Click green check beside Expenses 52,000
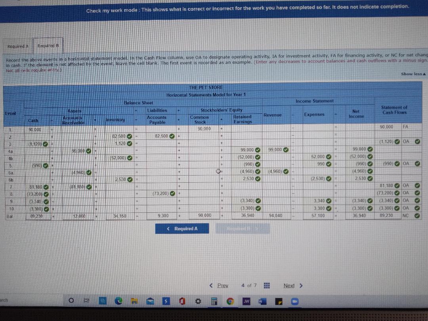 click(329, 157)
